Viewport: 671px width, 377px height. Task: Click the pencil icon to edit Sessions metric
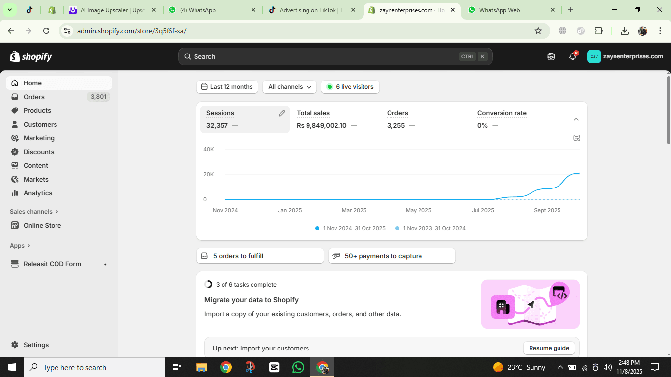[x=281, y=113]
